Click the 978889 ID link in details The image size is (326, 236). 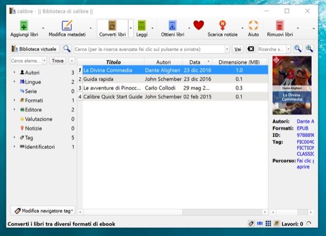click(305, 135)
